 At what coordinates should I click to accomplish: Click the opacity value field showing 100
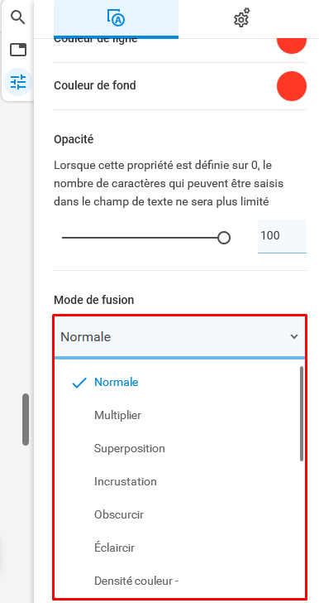[282, 236]
